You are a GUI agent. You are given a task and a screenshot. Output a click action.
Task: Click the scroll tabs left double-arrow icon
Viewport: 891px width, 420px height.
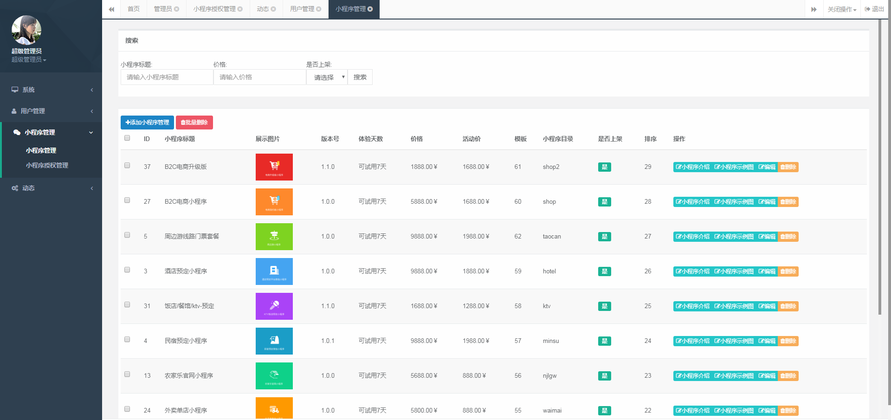click(x=111, y=9)
